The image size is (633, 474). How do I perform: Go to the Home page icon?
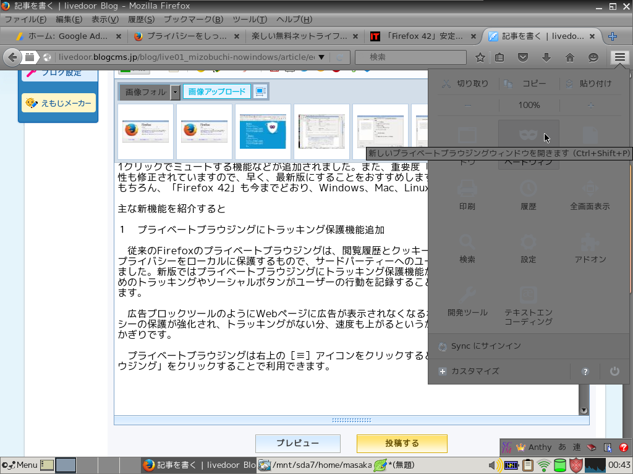click(569, 57)
